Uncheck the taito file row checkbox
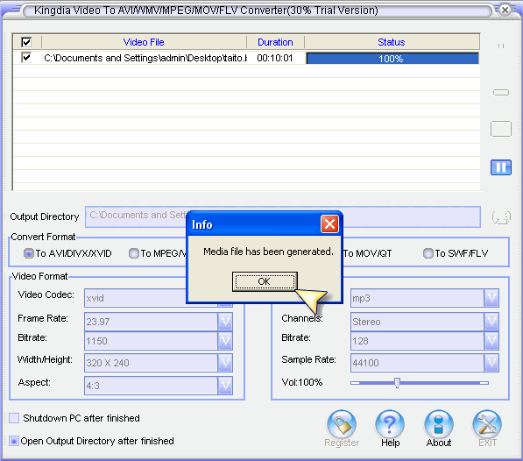523x461 pixels. click(x=26, y=57)
